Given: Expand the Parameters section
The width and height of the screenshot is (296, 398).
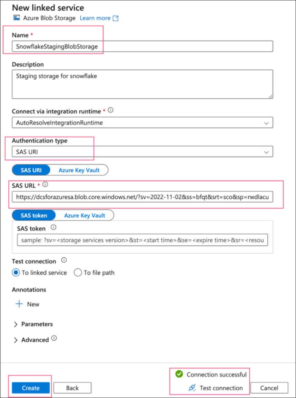Looking at the screenshot, I should [16, 324].
